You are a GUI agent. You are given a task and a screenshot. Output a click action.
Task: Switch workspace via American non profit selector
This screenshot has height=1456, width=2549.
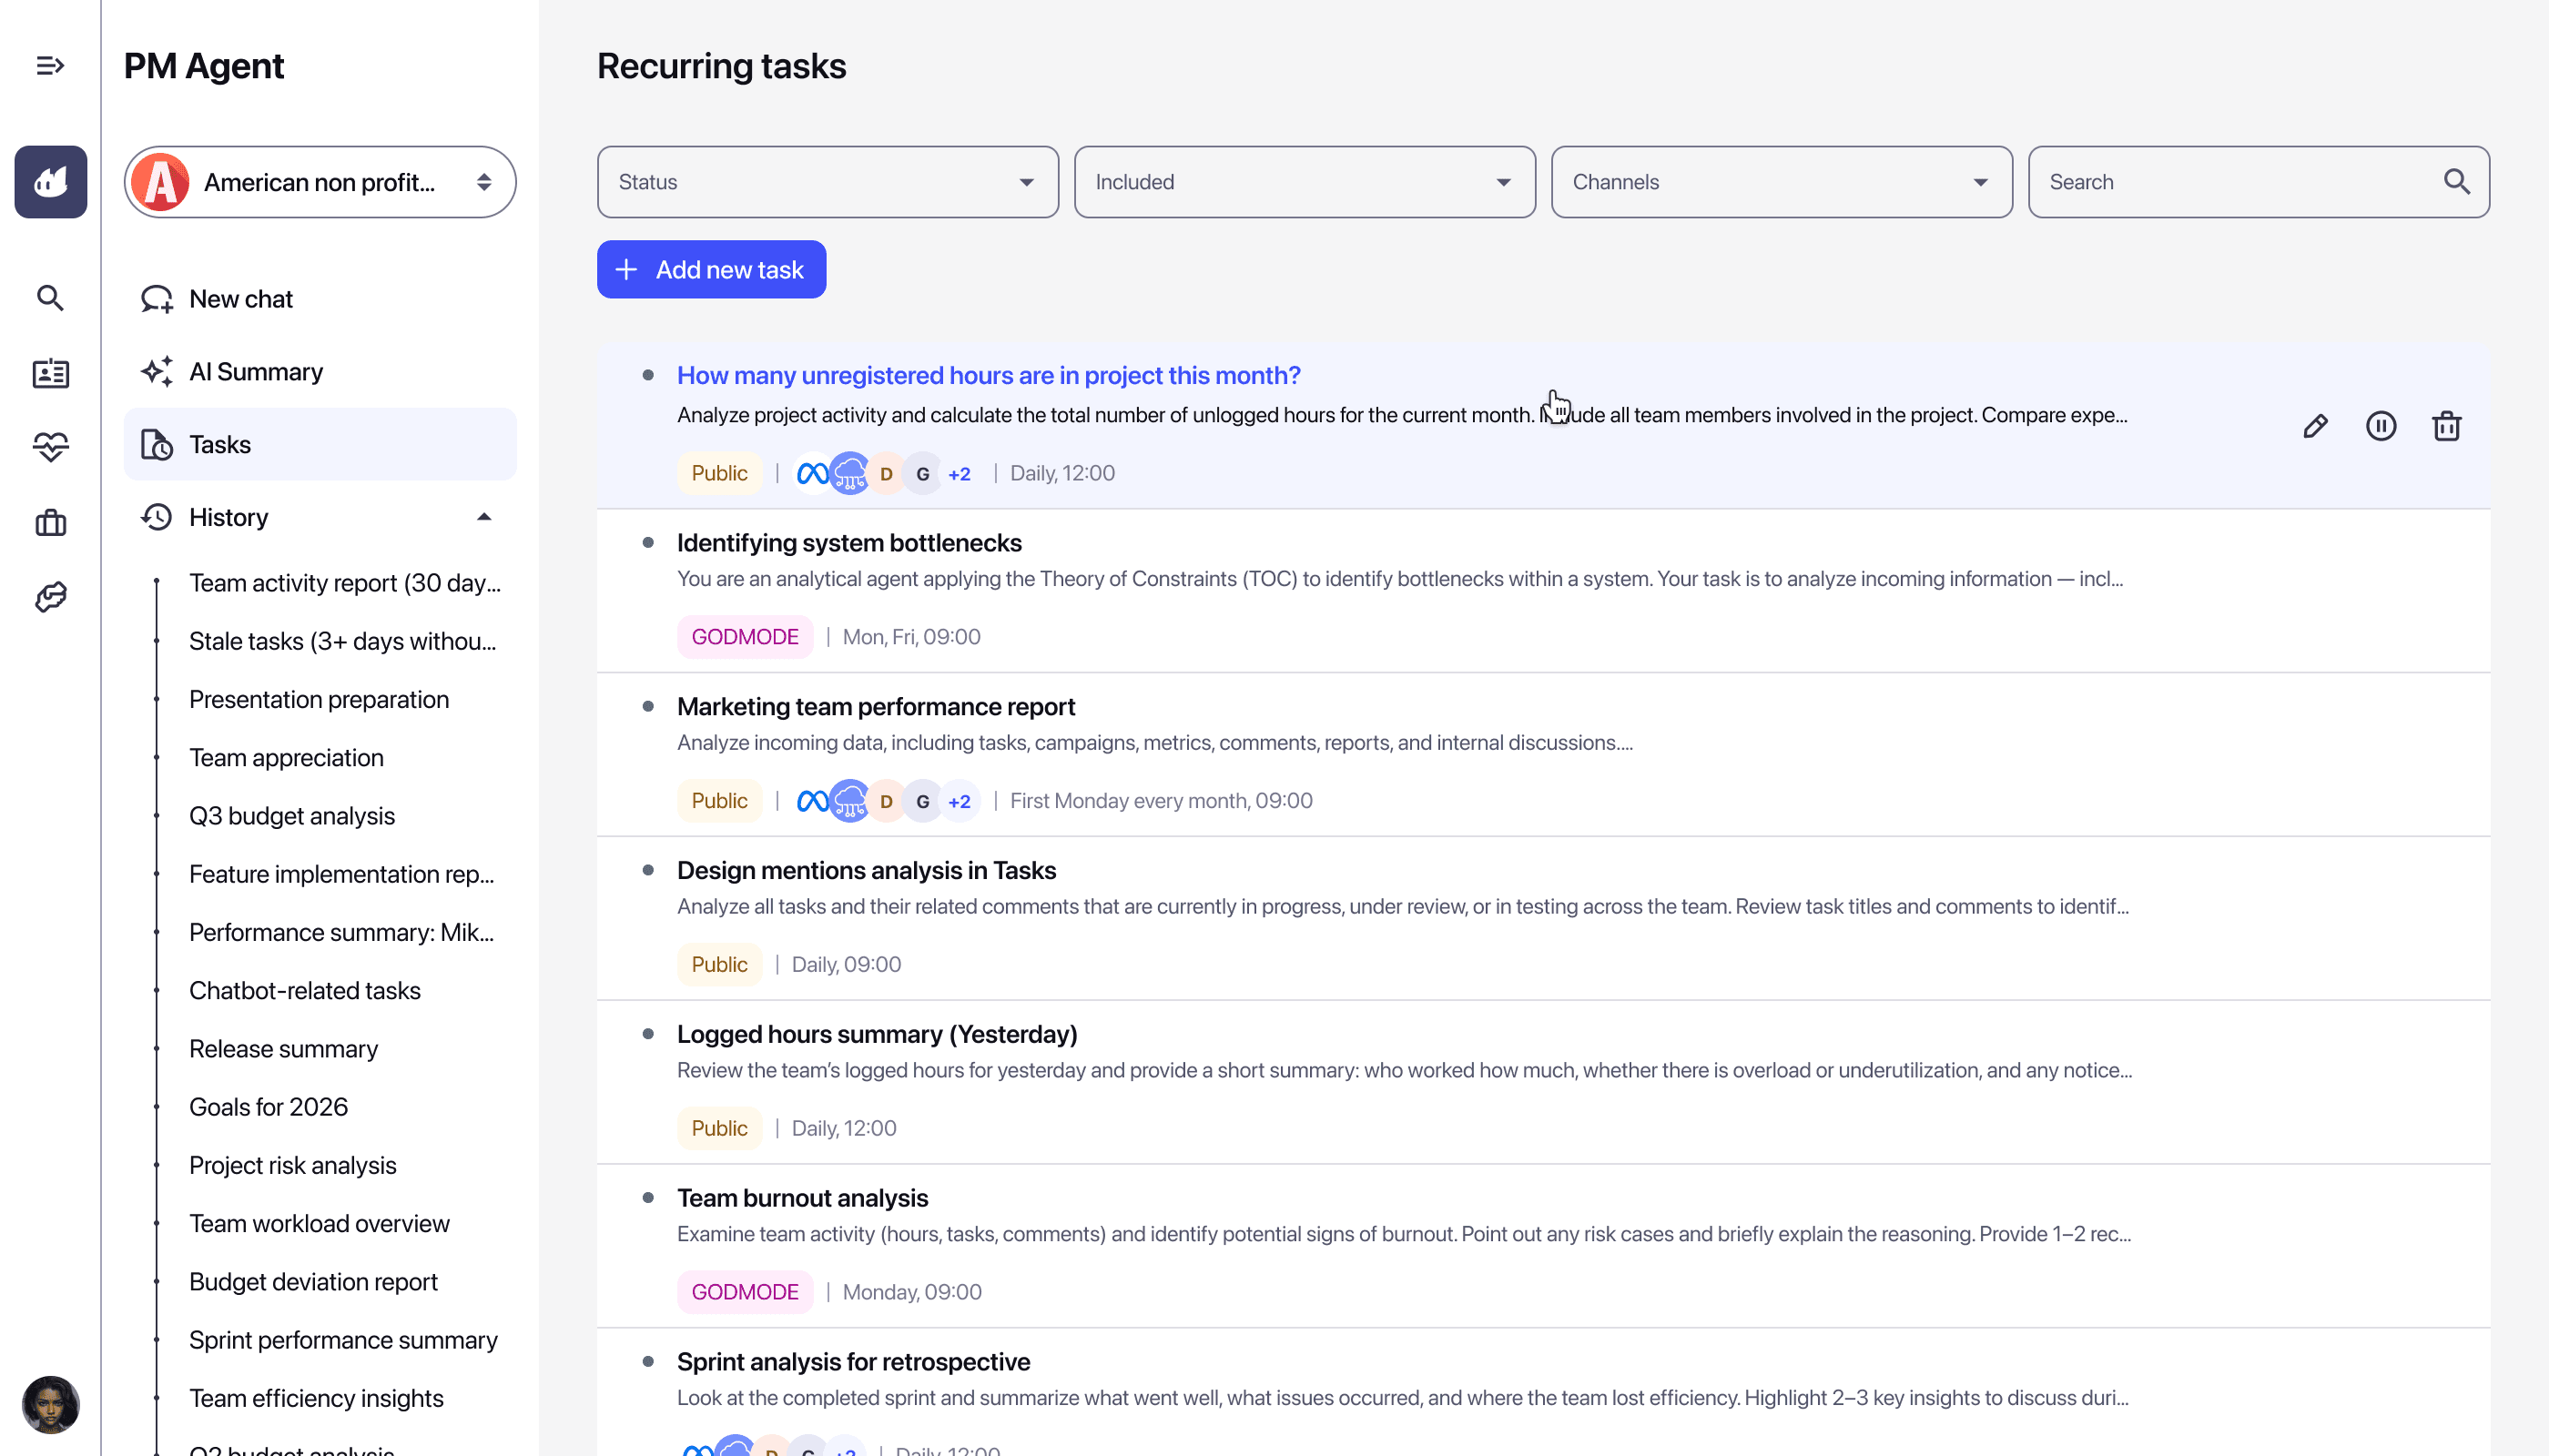[320, 182]
